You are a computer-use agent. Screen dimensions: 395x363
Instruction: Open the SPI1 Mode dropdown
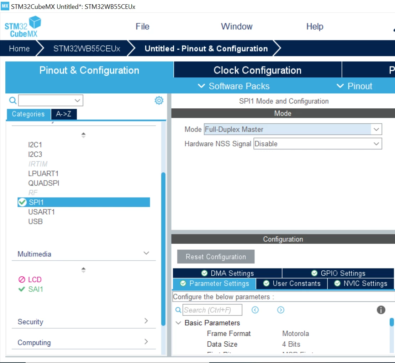click(293, 129)
